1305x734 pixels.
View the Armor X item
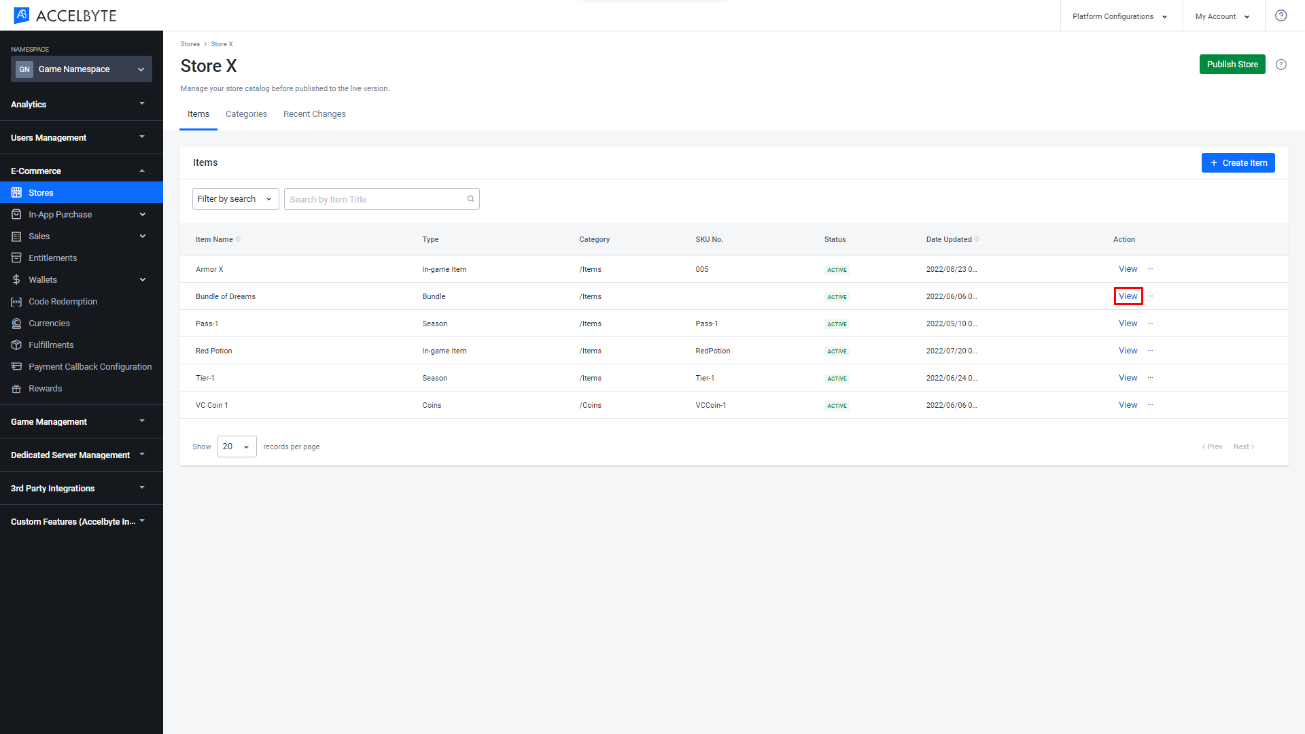click(x=1128, y=269)
